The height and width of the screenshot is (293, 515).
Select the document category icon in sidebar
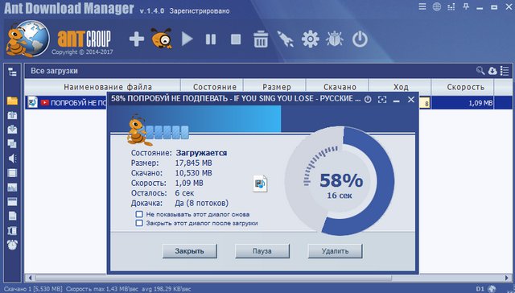pyautogui.click(x=13, y=216)
